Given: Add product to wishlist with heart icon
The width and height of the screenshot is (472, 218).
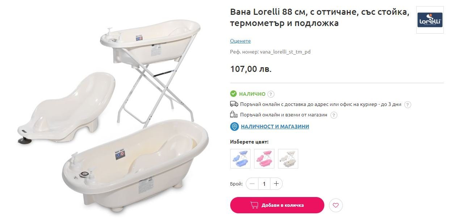Looking at the screenshot, I should click(x=336, y=205).
